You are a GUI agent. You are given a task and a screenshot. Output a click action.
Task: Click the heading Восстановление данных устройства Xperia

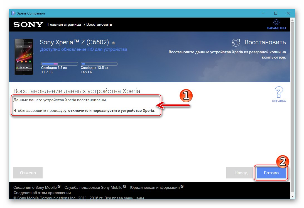[x=77, y=91]
